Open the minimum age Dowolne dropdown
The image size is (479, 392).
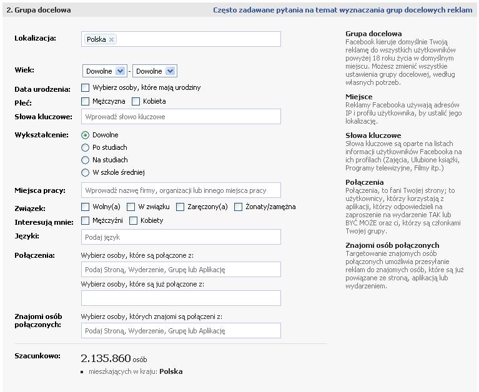(105, 71)
